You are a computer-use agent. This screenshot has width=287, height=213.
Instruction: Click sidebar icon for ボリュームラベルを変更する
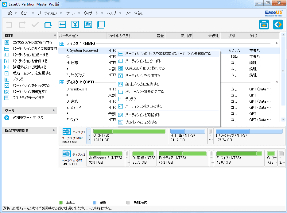pyautogui.click(x=7, y=73)
